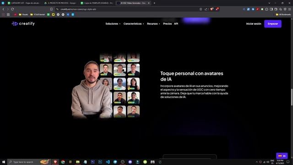Click the Creatify logo

click(23, 23)
